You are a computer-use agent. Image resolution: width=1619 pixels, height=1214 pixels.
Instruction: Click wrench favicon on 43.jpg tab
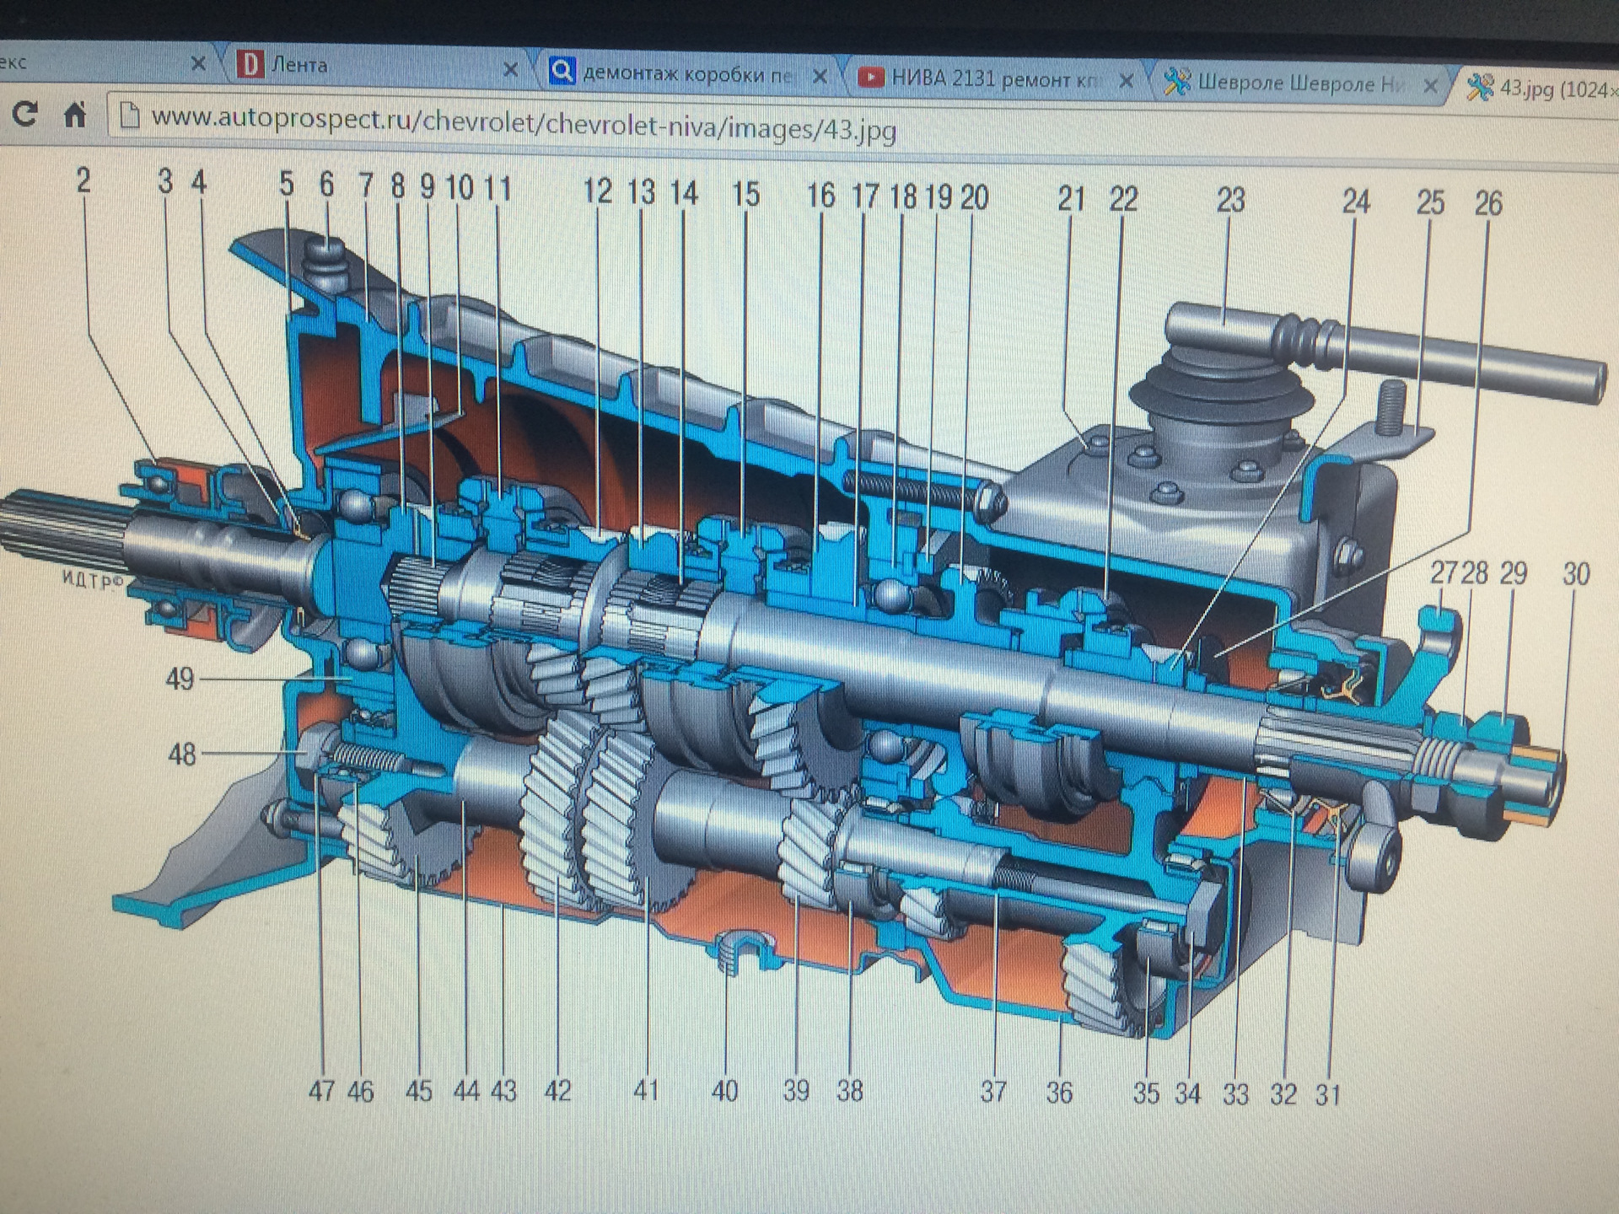(x=1480, y=86)
